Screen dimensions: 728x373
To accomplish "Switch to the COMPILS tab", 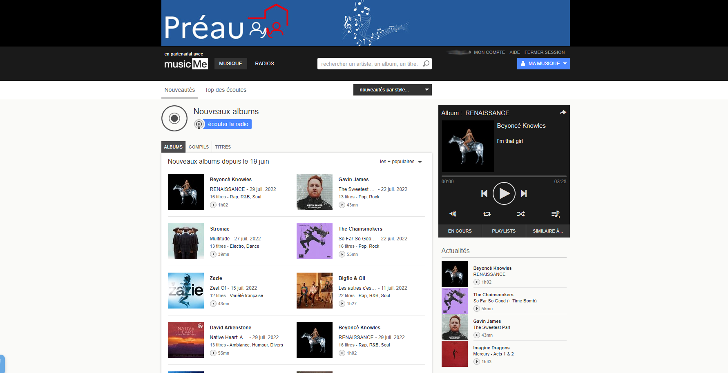I will 199,147.
